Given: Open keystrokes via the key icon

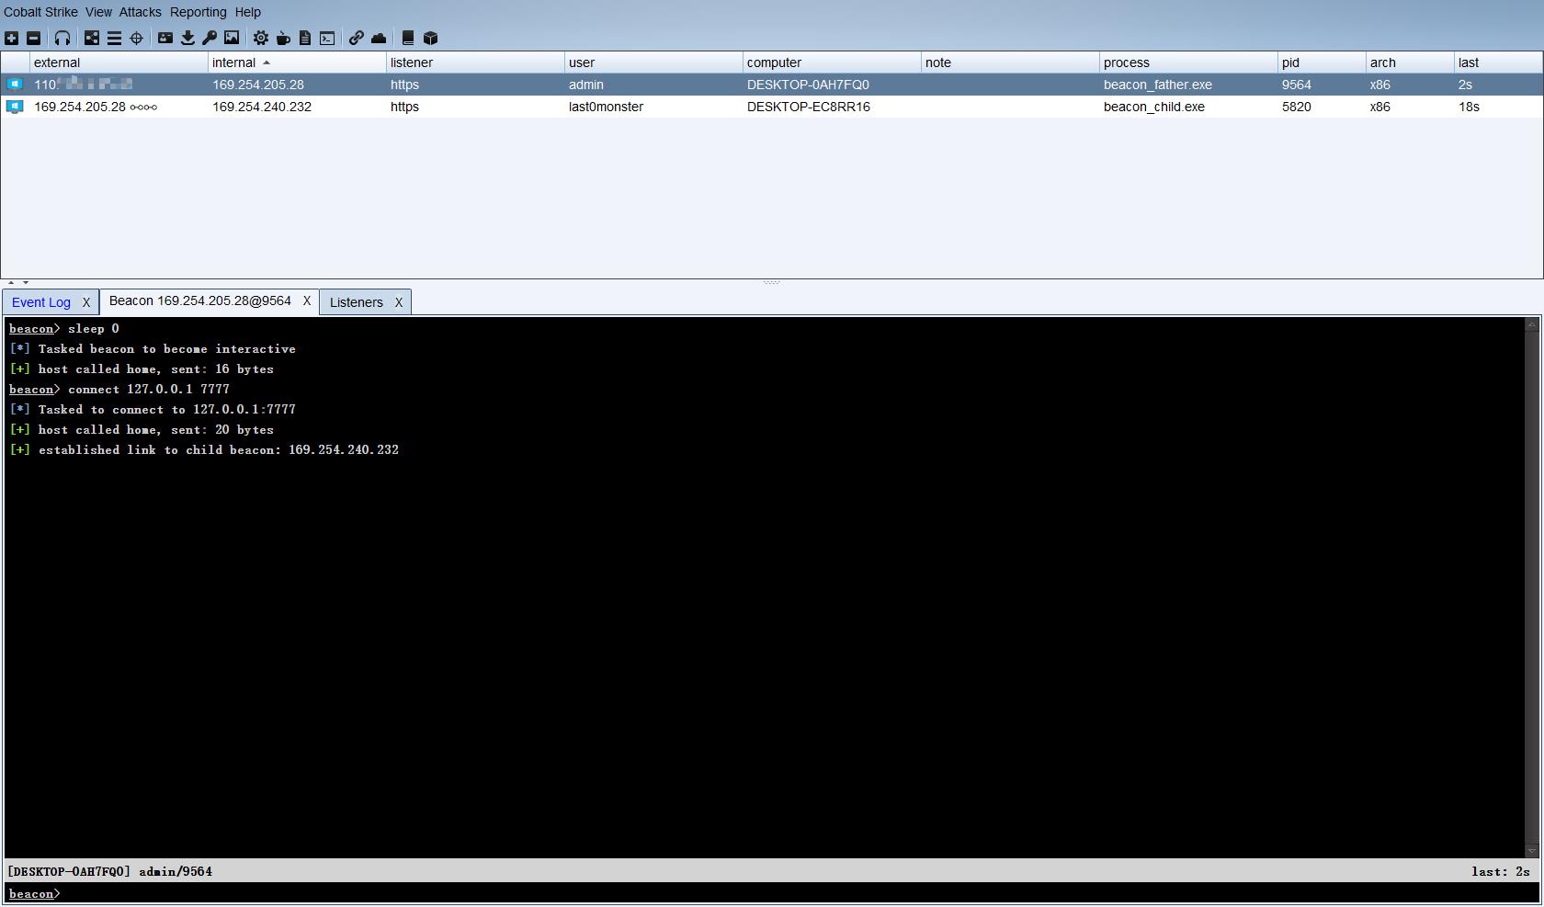Looking at the screenshot, I should click(210, 38).
